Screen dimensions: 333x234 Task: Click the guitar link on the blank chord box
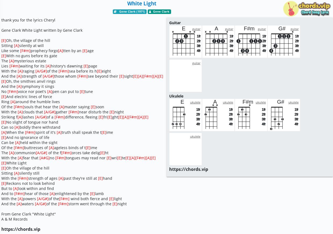(196, 63)
